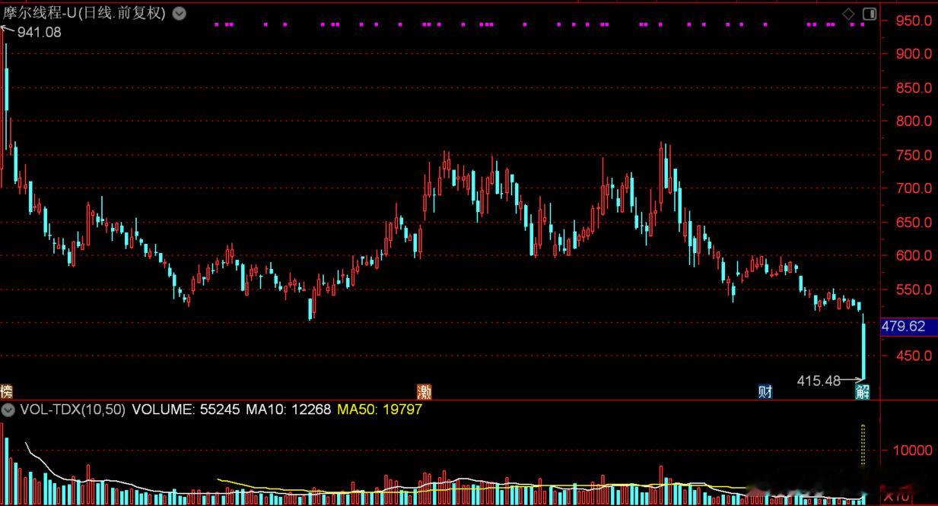Click the 941.08 high price label
This screenshot has height=506, width=938.
pyautogui.click(x=39, y=32)
